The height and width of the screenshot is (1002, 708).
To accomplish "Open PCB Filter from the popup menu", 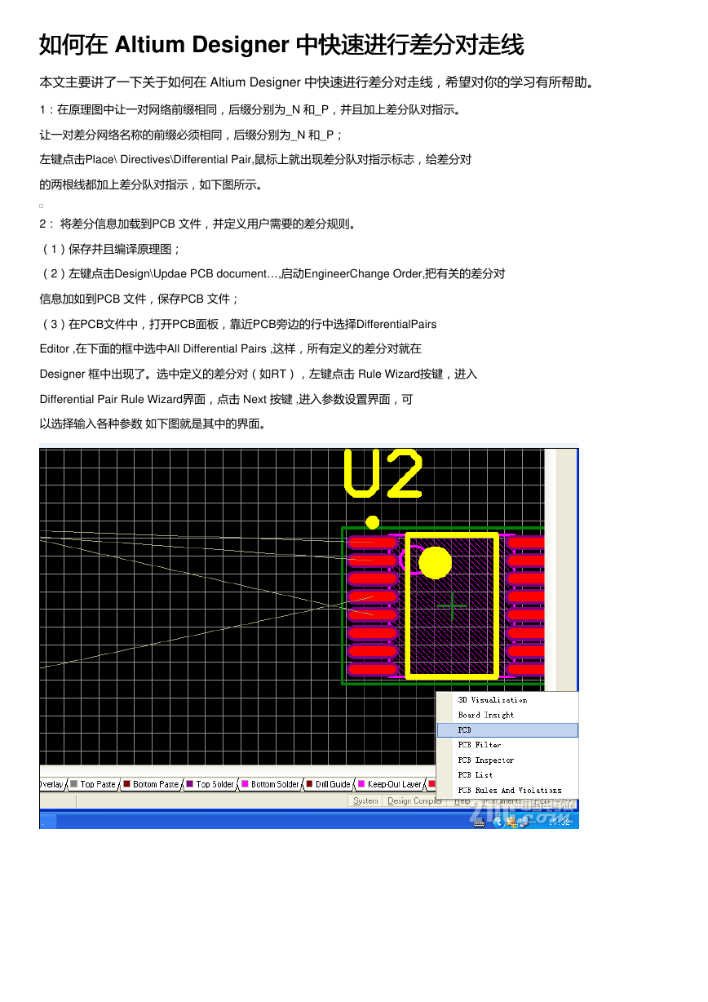I will click(507, 745).
